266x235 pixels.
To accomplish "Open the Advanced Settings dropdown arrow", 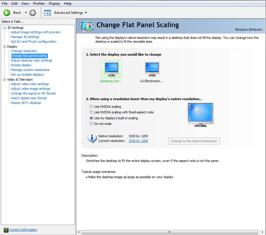I will click(x=86, y=13).
